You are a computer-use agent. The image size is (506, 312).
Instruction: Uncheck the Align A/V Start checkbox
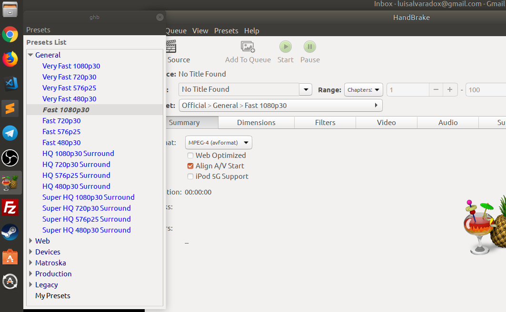[x=190, y=166]
